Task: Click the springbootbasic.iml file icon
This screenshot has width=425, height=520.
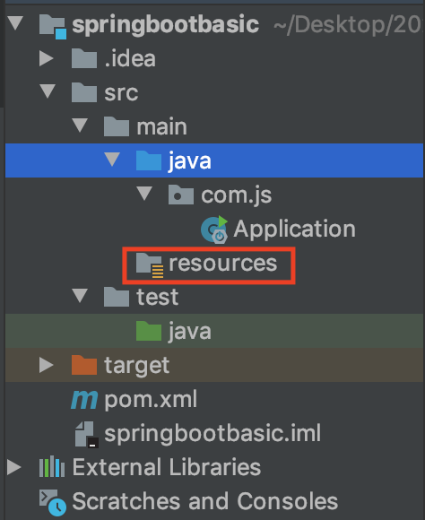Action: tap(86, 434)
